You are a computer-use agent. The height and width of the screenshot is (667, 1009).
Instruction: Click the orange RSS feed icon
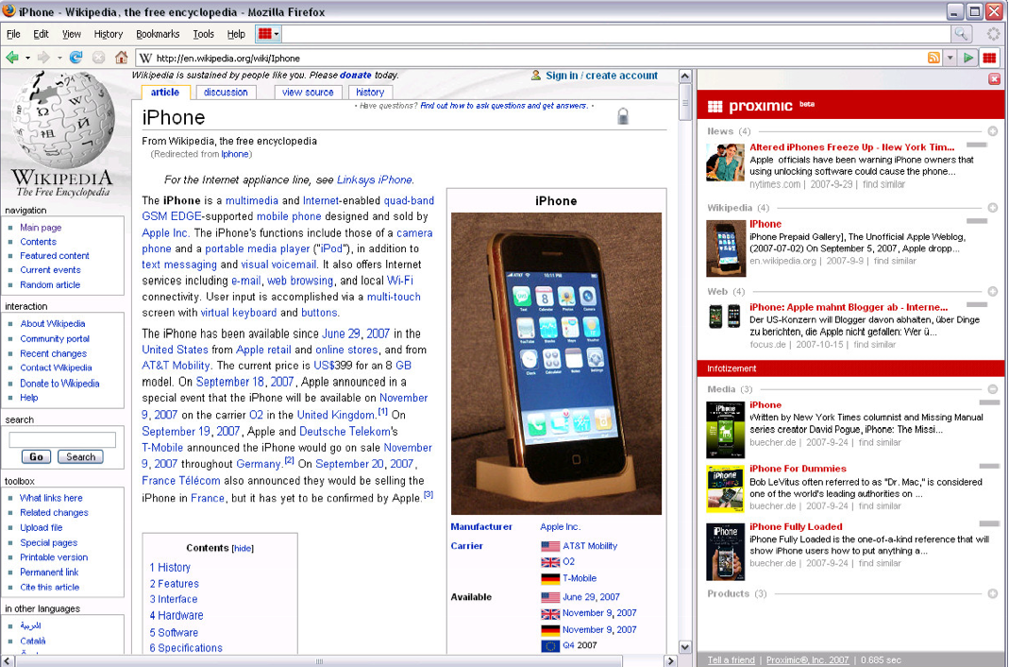point(933,58)
